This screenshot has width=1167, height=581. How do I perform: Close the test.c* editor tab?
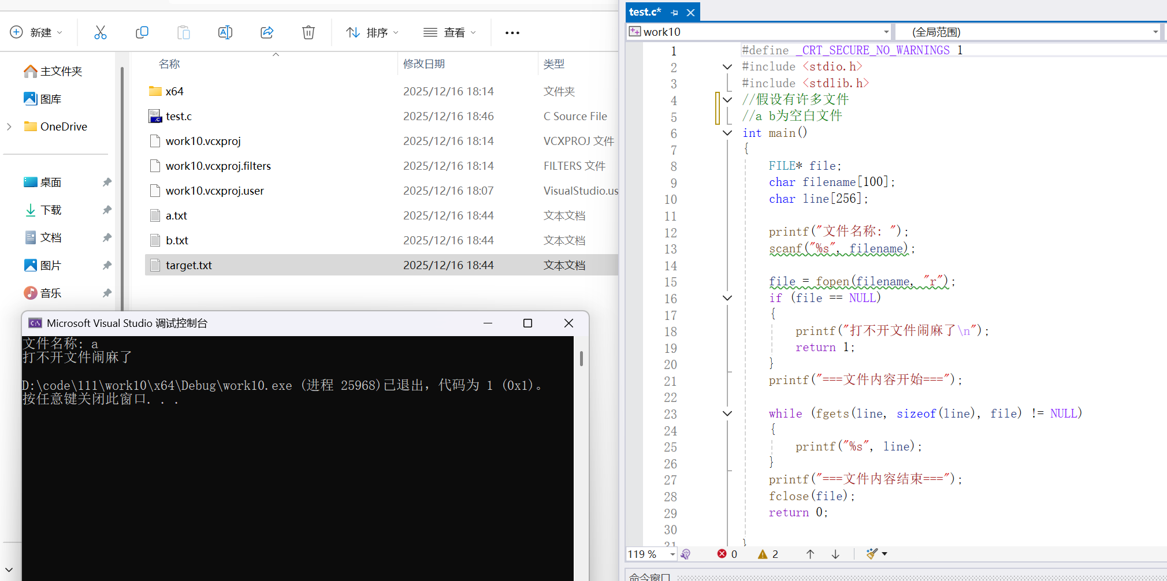point(690,12)
